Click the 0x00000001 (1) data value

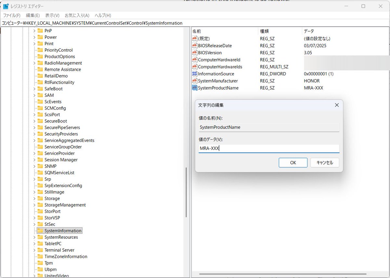(318, 74)
